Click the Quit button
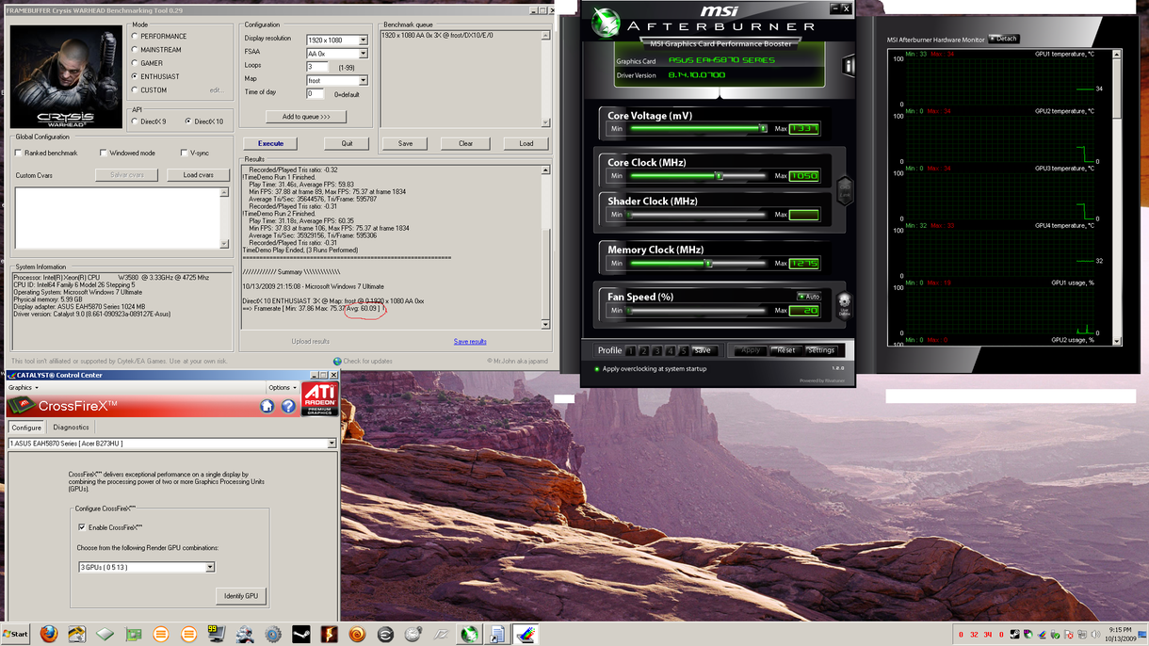Viewport: 1149px width, 646px height. 347,143
